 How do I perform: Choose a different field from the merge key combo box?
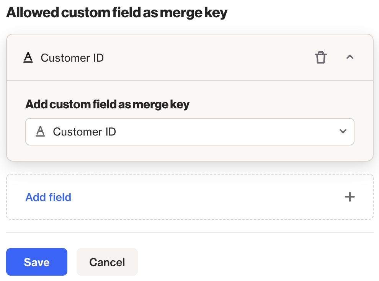190,131
